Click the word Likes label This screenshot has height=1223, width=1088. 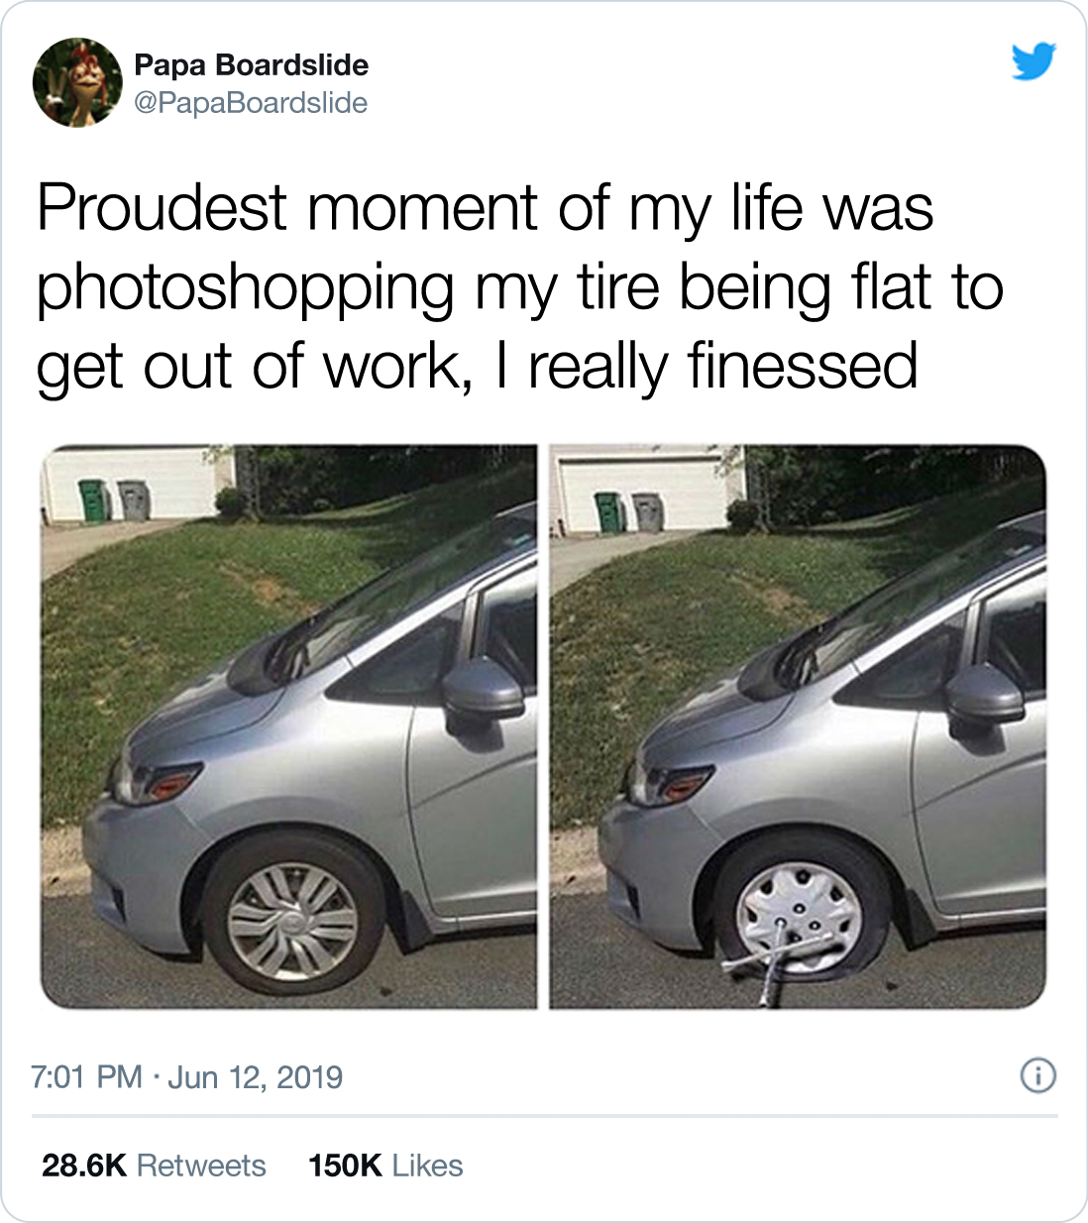(x=427, y=1166)
